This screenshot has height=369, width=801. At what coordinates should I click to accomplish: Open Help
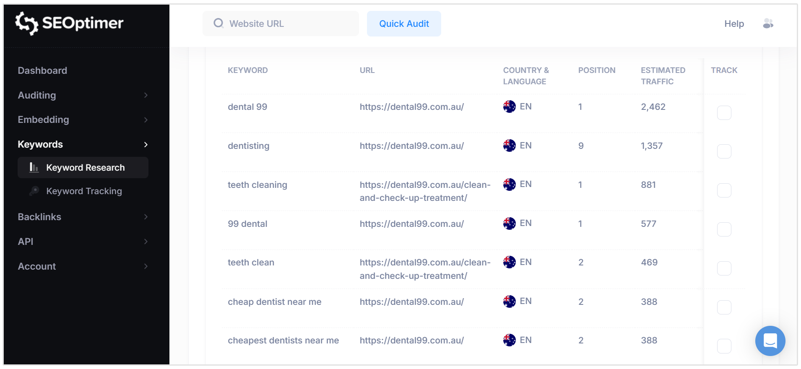733,23
